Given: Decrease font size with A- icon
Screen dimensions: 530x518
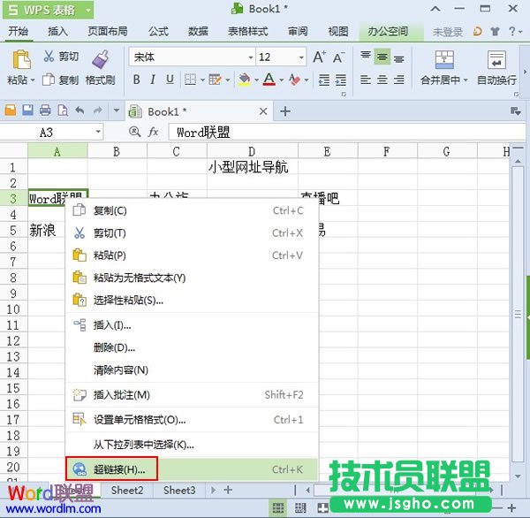Looking at the screenshot, I should [x=338, y=57].
